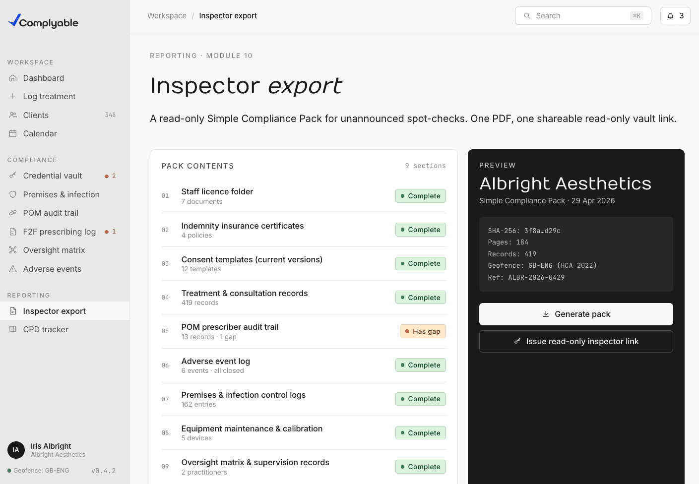The image size is (699, 484).
Task: Click the Ref: ALBR-2026-0429 line
Action: (526, 277)
